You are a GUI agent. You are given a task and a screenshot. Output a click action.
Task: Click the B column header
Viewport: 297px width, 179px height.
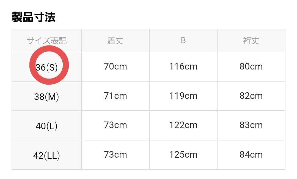pyautogui.click(x=183, y=41)
